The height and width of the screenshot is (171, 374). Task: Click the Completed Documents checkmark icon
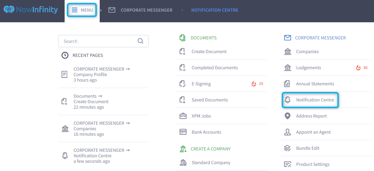coord(183,68)
